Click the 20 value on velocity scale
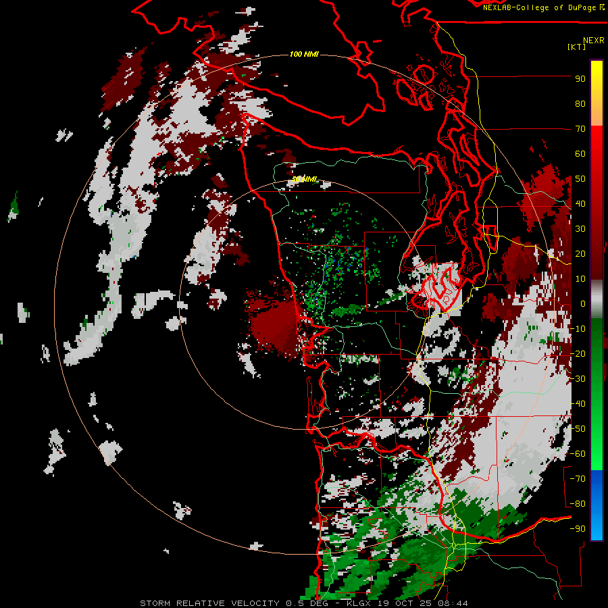 coord(580,254)
